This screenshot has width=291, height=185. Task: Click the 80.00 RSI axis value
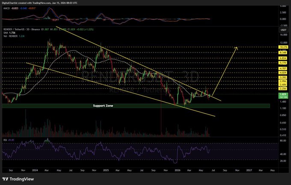[x=283, y=141]
